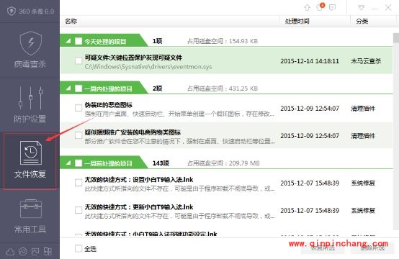
Task: Click the upgrade arrow icon in title bar
Action: (x=308, y=8)
